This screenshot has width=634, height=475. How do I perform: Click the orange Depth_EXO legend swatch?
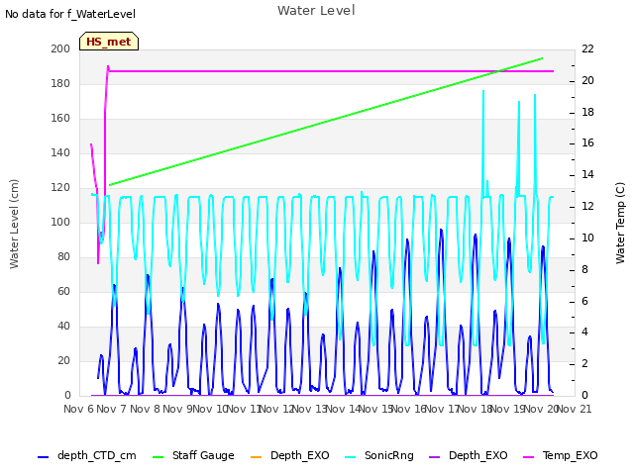click(x=257, y=456)
